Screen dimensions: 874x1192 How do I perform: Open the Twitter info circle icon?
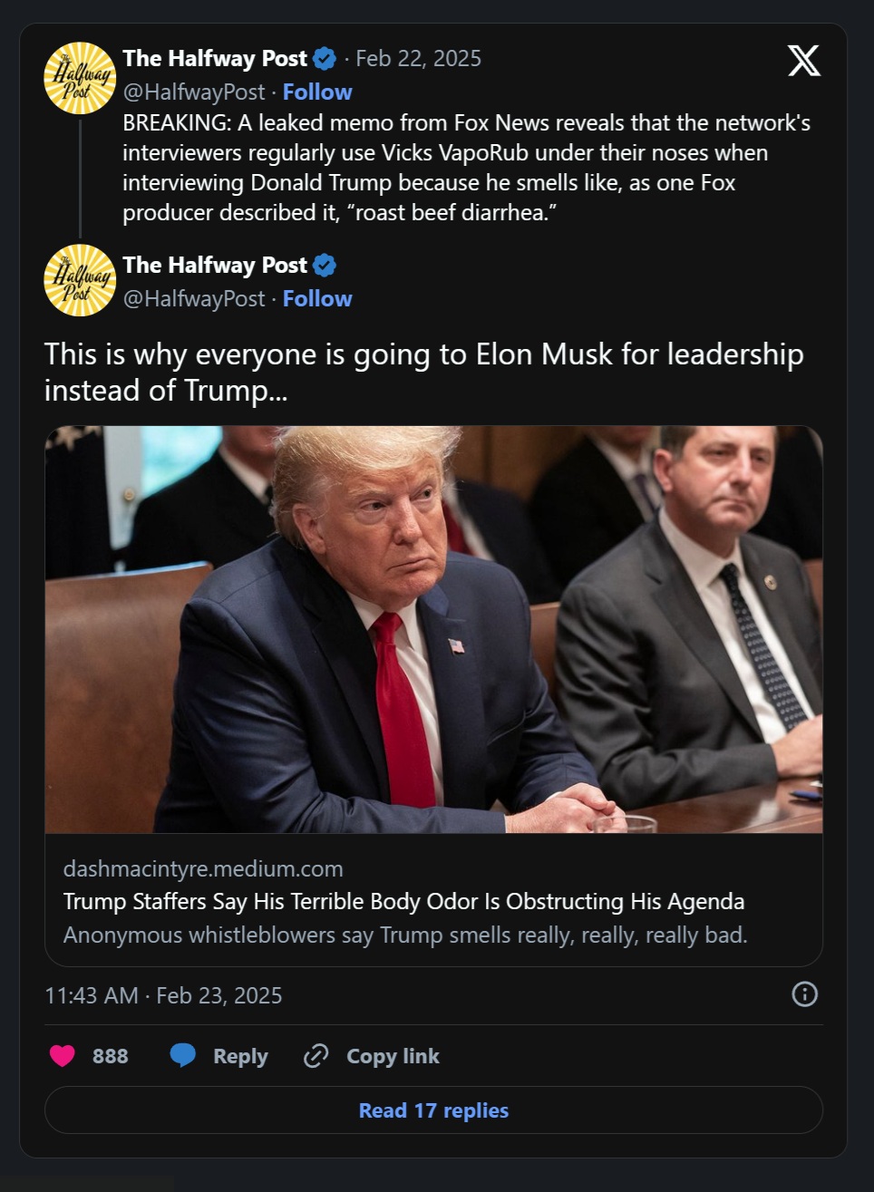[804, 994]
